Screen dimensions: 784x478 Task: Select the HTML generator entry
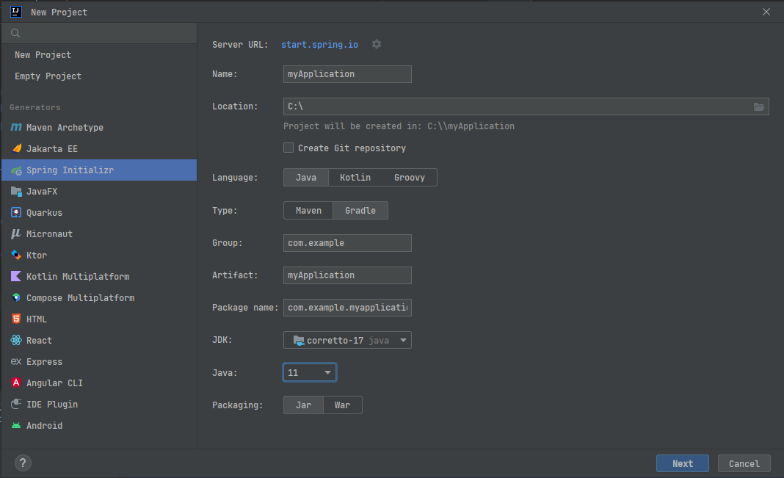click(99, 319)
